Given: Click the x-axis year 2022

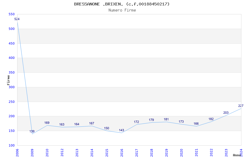Looking at the screenshot, I should pos(211,153).
